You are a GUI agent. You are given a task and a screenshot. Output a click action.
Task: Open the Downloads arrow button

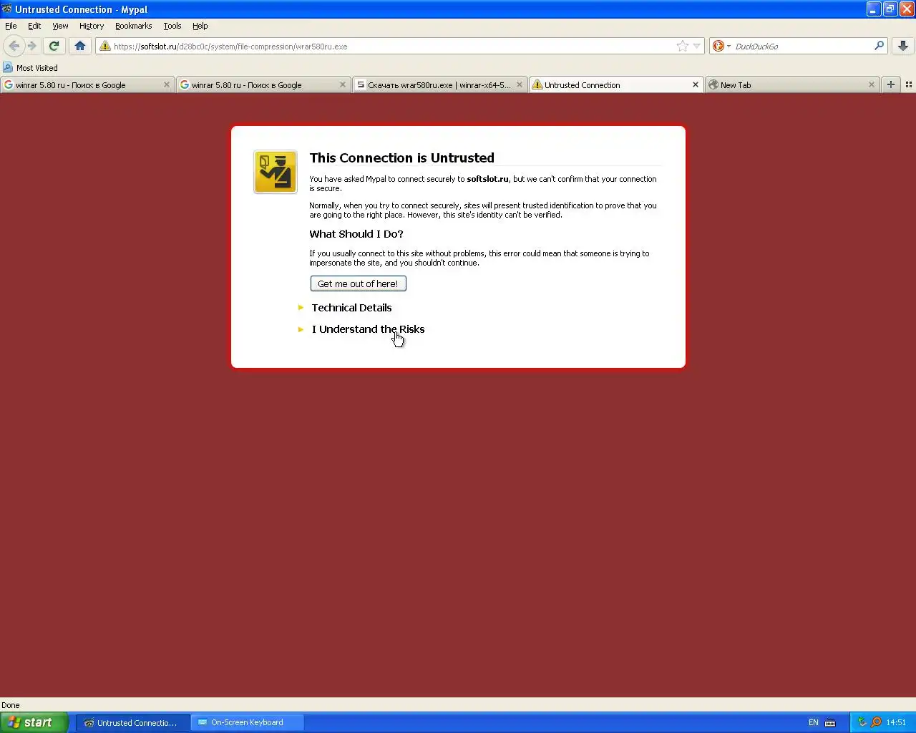pos(903,46)
